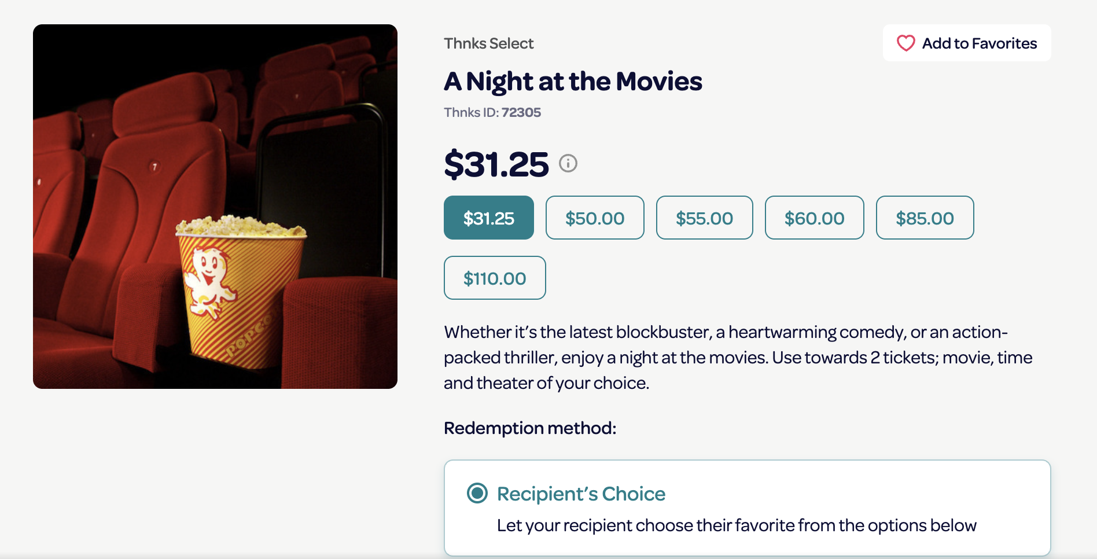The width and height of the screenshot is (1097, 559).
Task: Click the Thnks Select category label
Action: pyautogui.click(x=488, y=43)
